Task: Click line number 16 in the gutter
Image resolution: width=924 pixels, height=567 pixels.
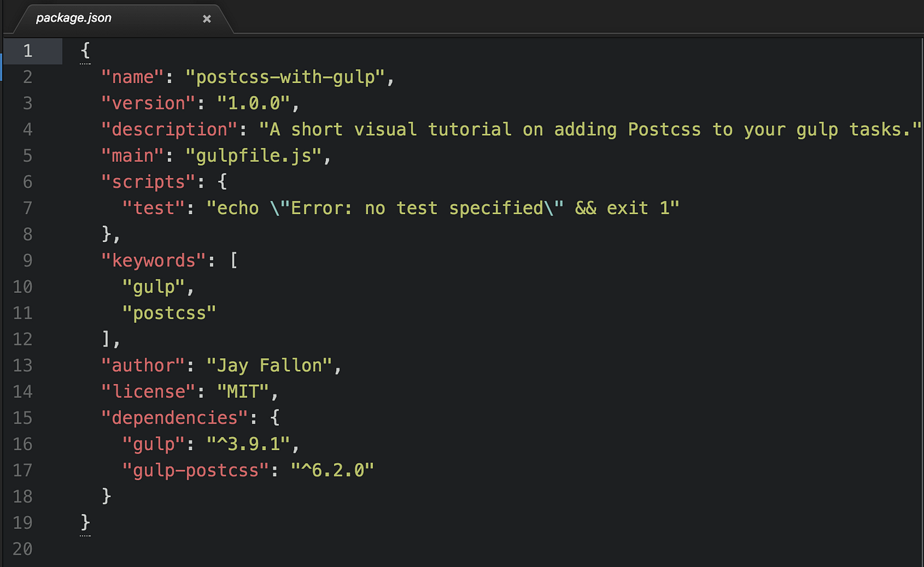Action: [22, 443]
